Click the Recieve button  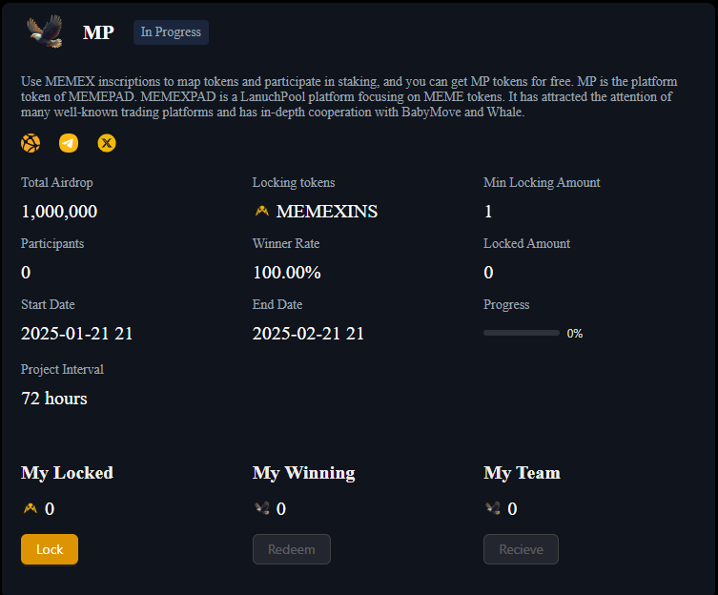point(522,549)
